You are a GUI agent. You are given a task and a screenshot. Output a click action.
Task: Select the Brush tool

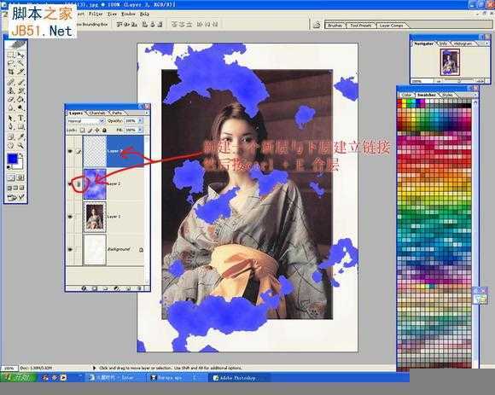tap(20, 82)
